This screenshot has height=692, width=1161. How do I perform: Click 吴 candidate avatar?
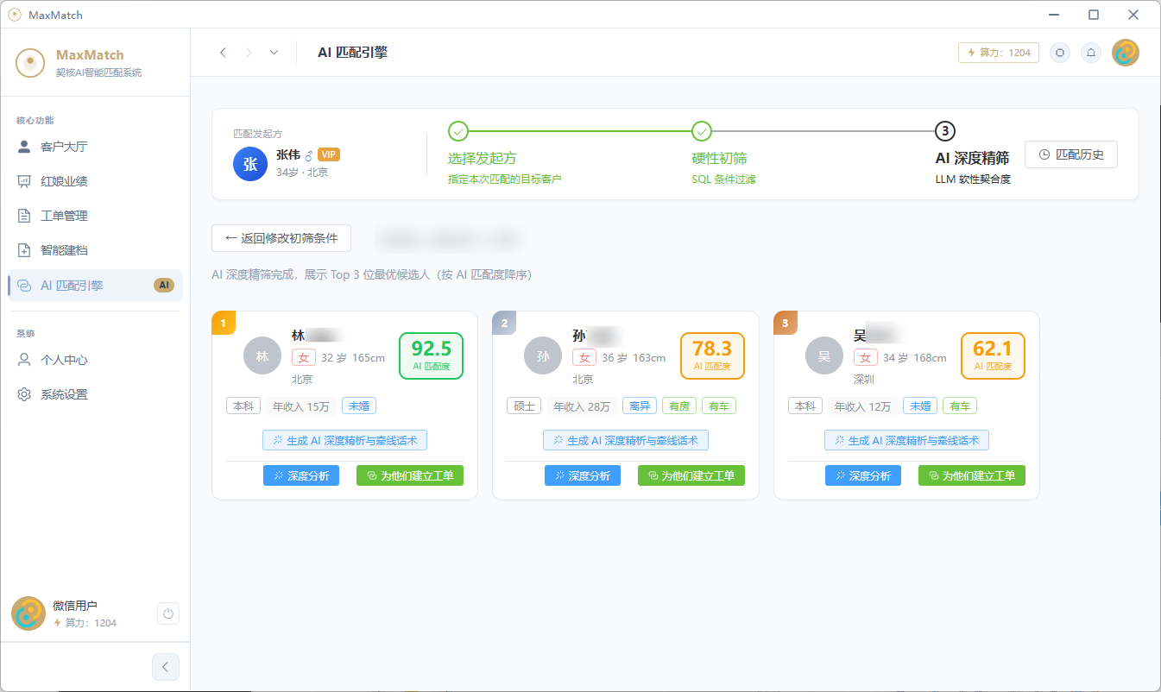[x=824, y=355]
